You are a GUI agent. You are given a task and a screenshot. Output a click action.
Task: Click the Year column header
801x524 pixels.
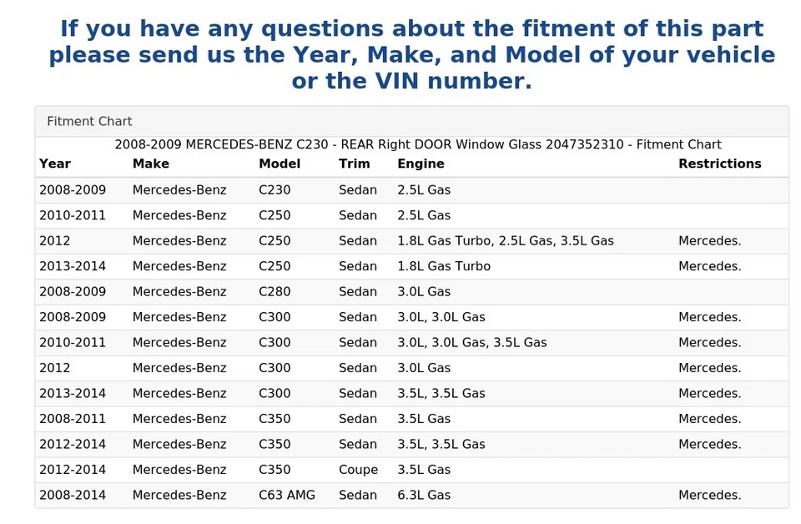55,164
